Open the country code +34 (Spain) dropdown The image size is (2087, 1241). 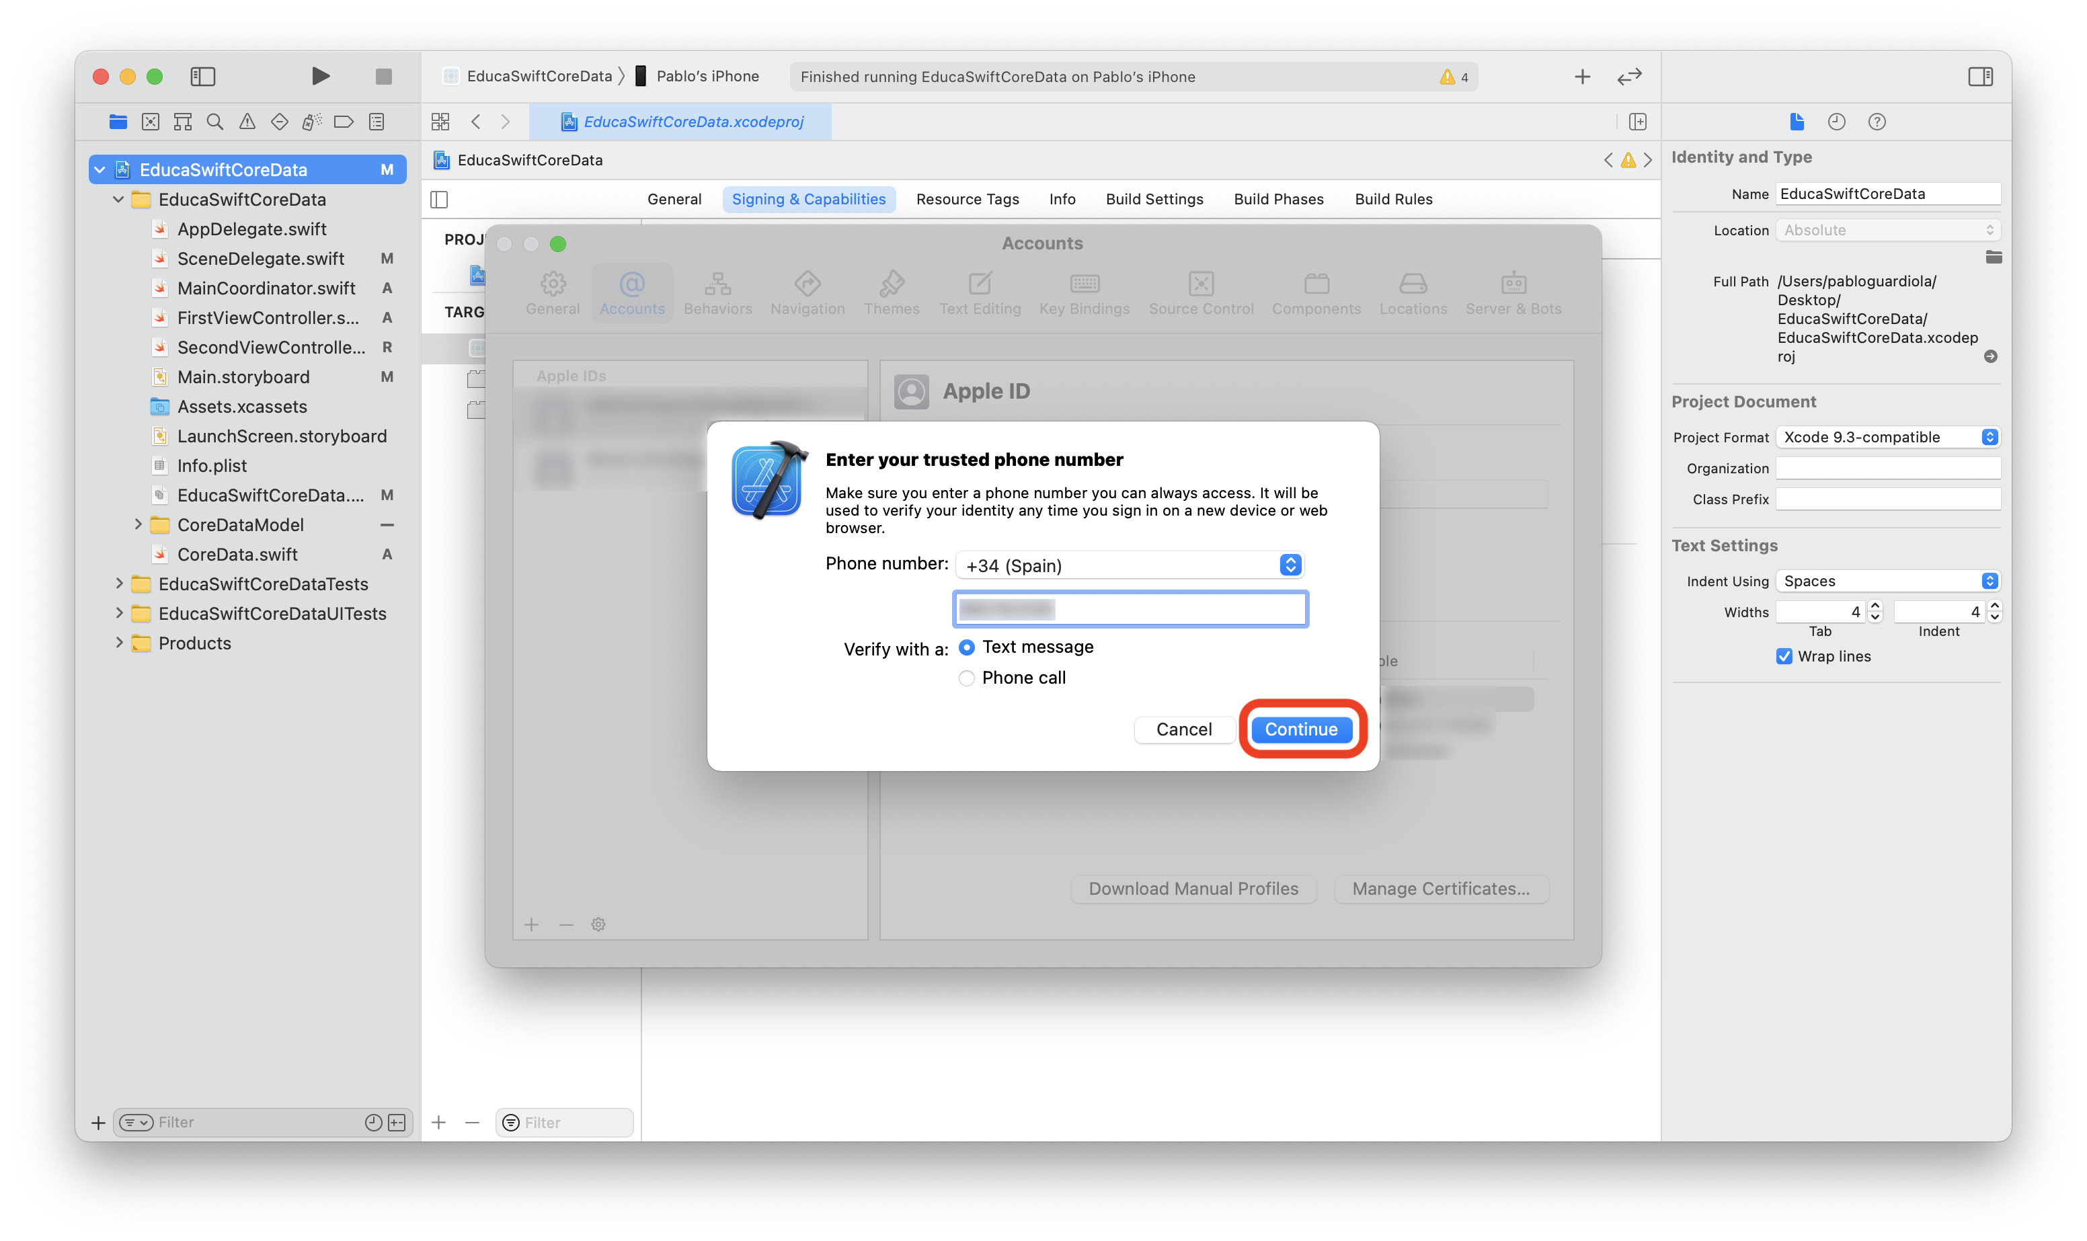1130,565
